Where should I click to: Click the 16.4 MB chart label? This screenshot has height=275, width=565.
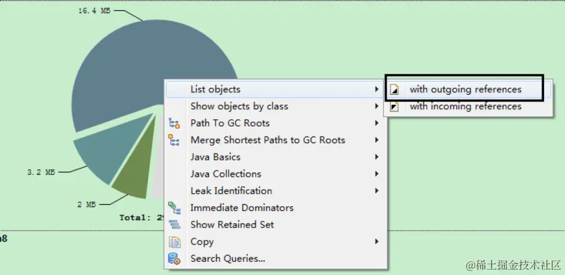94,11
